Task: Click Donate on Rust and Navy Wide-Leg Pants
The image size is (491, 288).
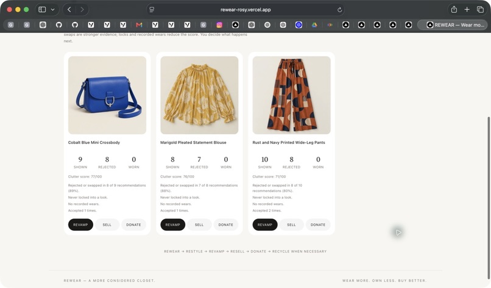Action: pos(318,225)
